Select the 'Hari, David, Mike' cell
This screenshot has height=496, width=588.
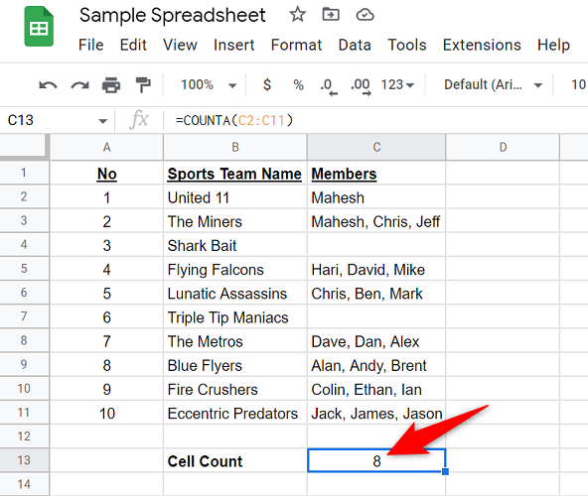376,269
